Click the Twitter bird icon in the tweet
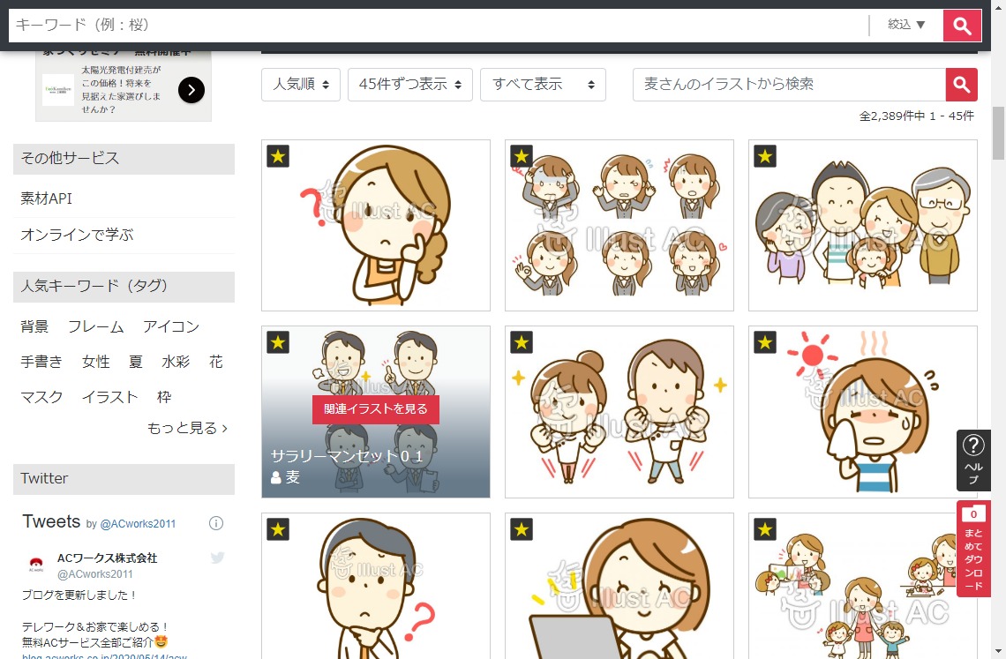The image size is (1006, 659). (x=217, y=558)
